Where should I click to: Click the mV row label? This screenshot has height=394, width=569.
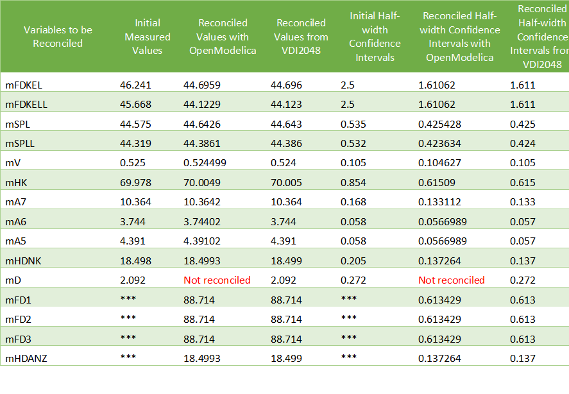13,163
